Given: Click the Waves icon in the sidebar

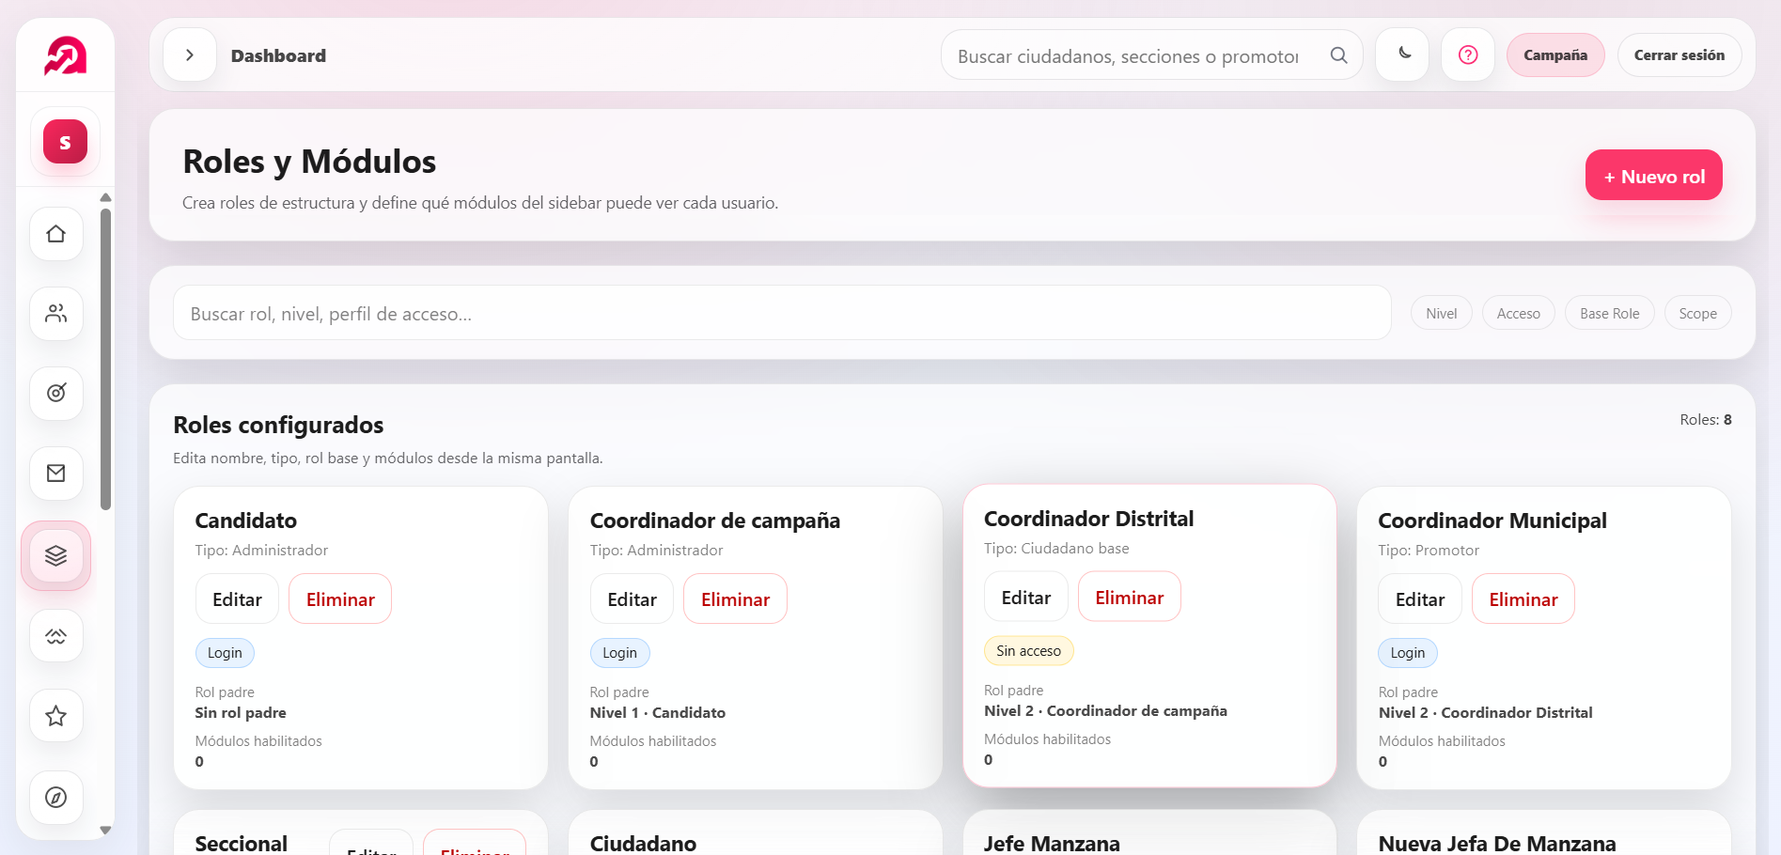Looking at the screenshot, I should pos(55,635).
